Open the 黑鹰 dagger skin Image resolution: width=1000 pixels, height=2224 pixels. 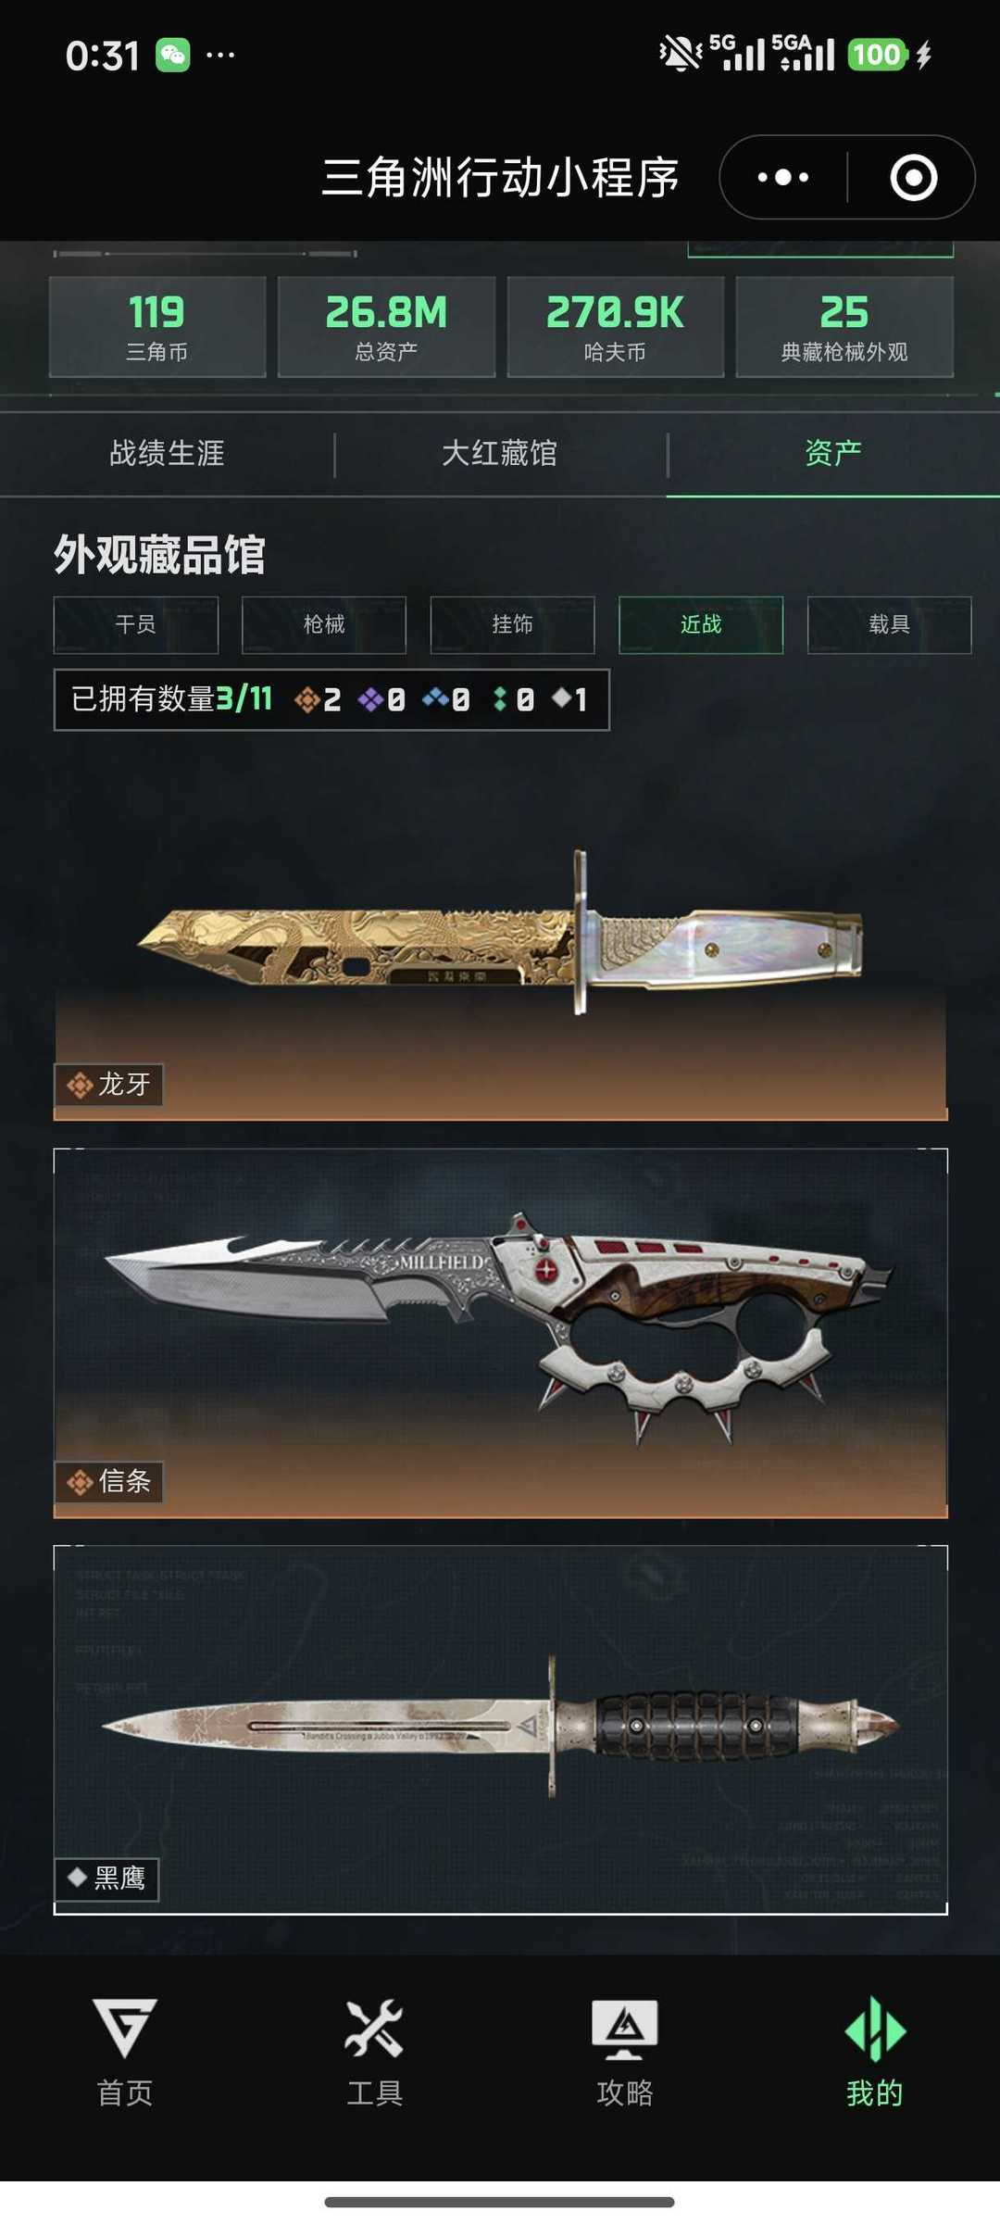click(500, 1729)
